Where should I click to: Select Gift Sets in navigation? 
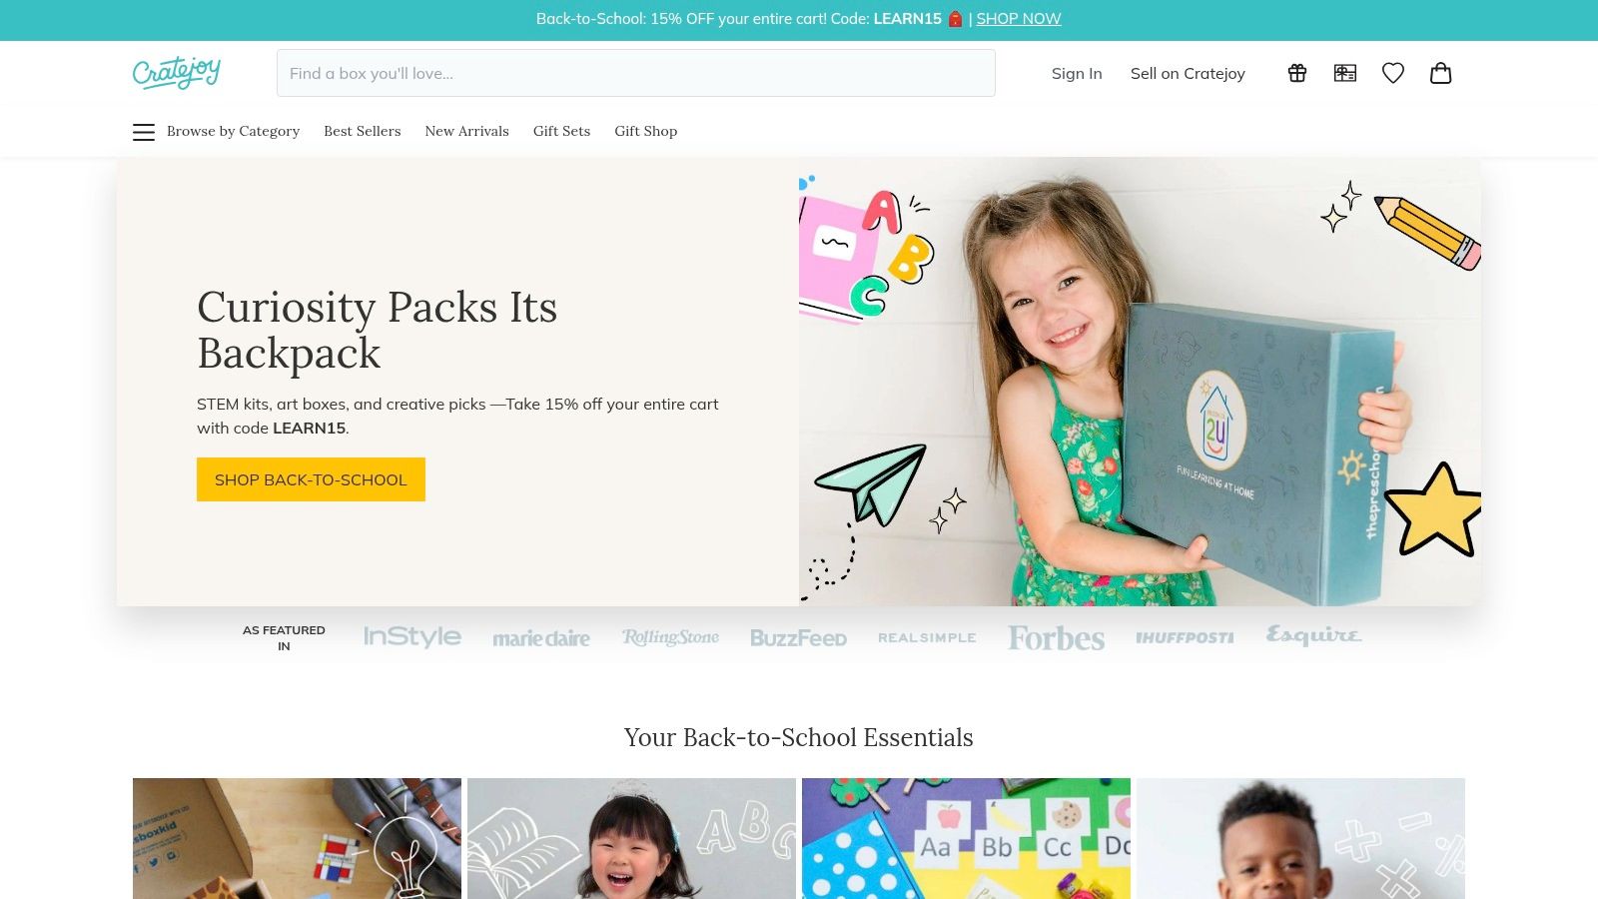tap(561, 131)
